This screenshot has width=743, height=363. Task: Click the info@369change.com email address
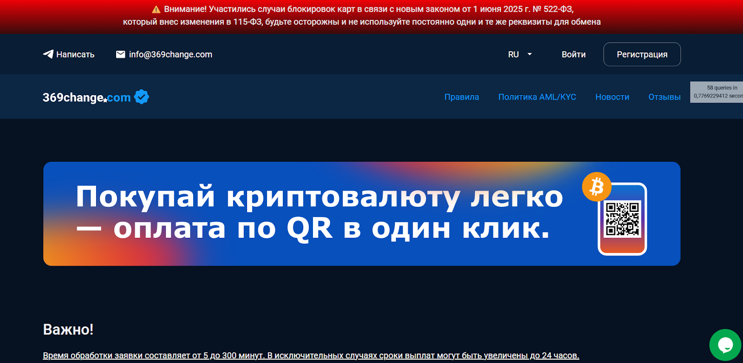[x=170, y=54]
